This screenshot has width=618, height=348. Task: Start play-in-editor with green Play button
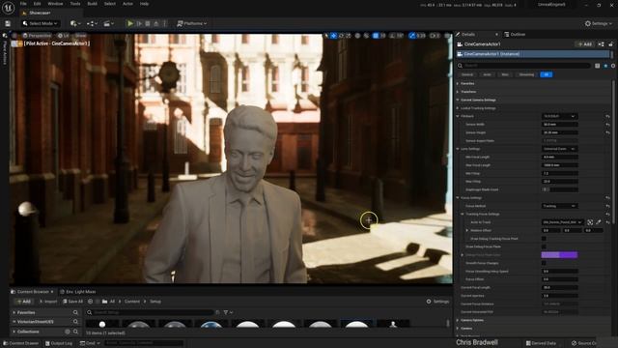130,23
